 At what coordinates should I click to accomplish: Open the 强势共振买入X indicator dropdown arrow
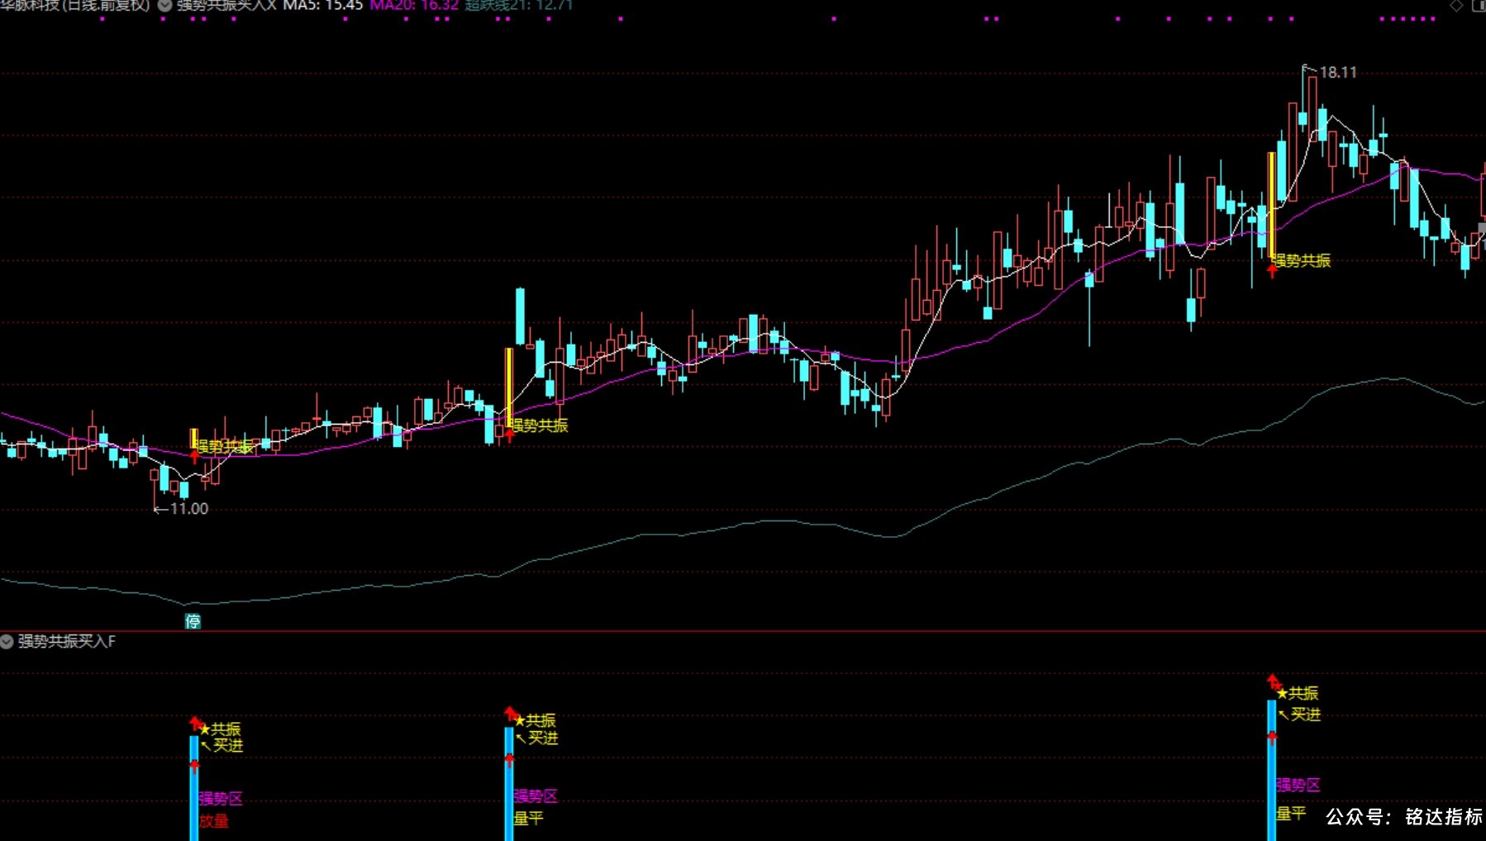coord(164,5)
